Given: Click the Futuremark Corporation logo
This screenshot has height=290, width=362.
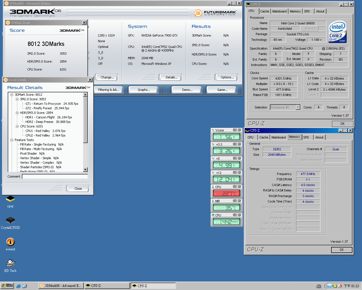Looking at the screenshot, I should [x=216, y=13].
